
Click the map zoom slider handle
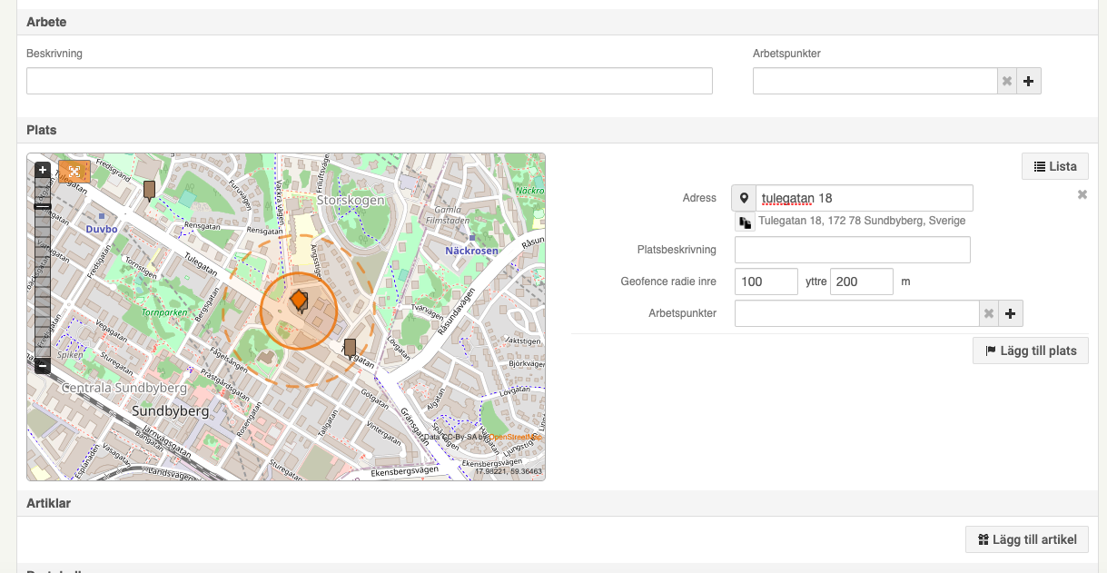(43, 207)
